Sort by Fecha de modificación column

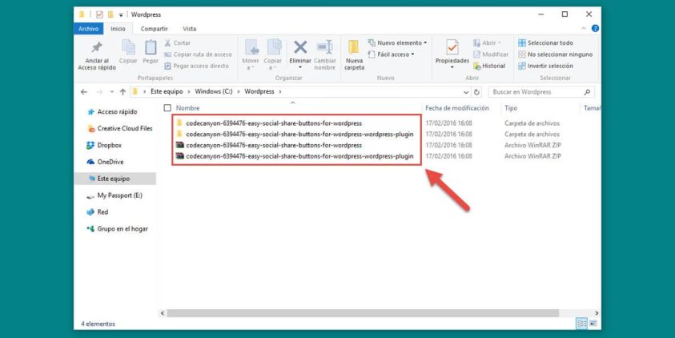point(456,108)
